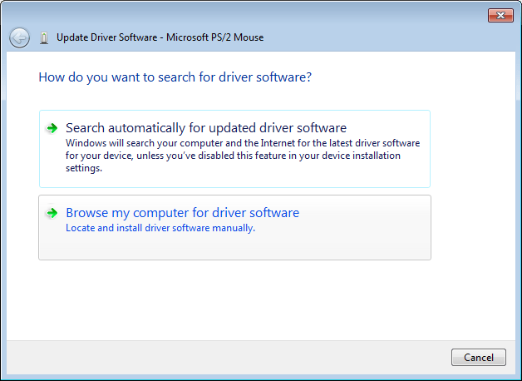
Task: Click empty title bar area left of close button
Action: (332, 15)
